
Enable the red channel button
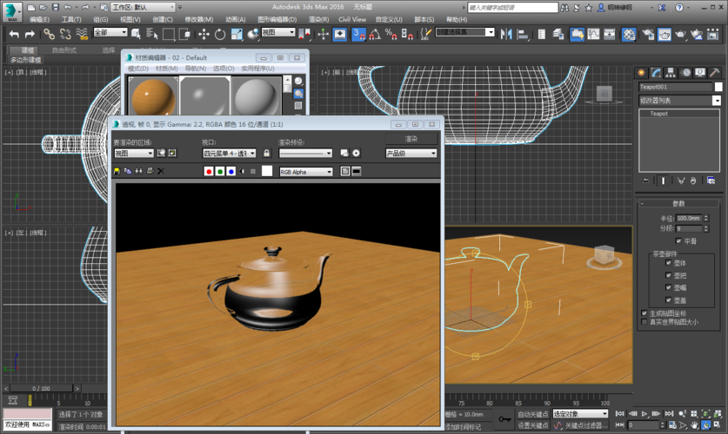click(x=209, y=172)
